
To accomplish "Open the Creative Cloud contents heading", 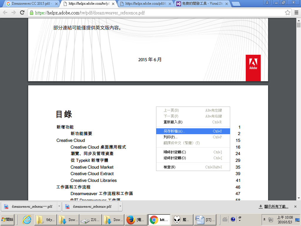I will coord(71,140).
